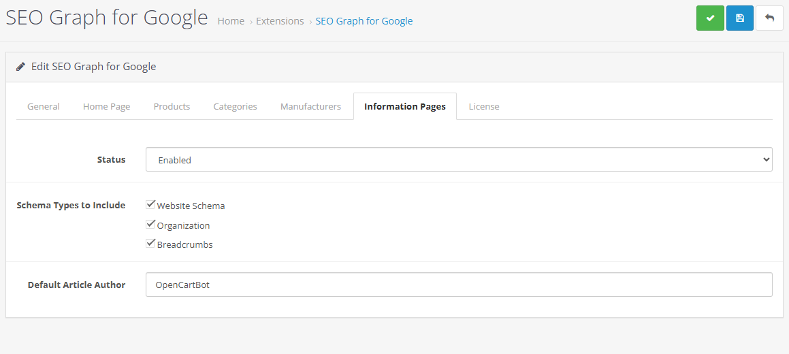This screenshot has width=789, height=354.
Task: Click the back arrow return button
Action: pos(769,18)
